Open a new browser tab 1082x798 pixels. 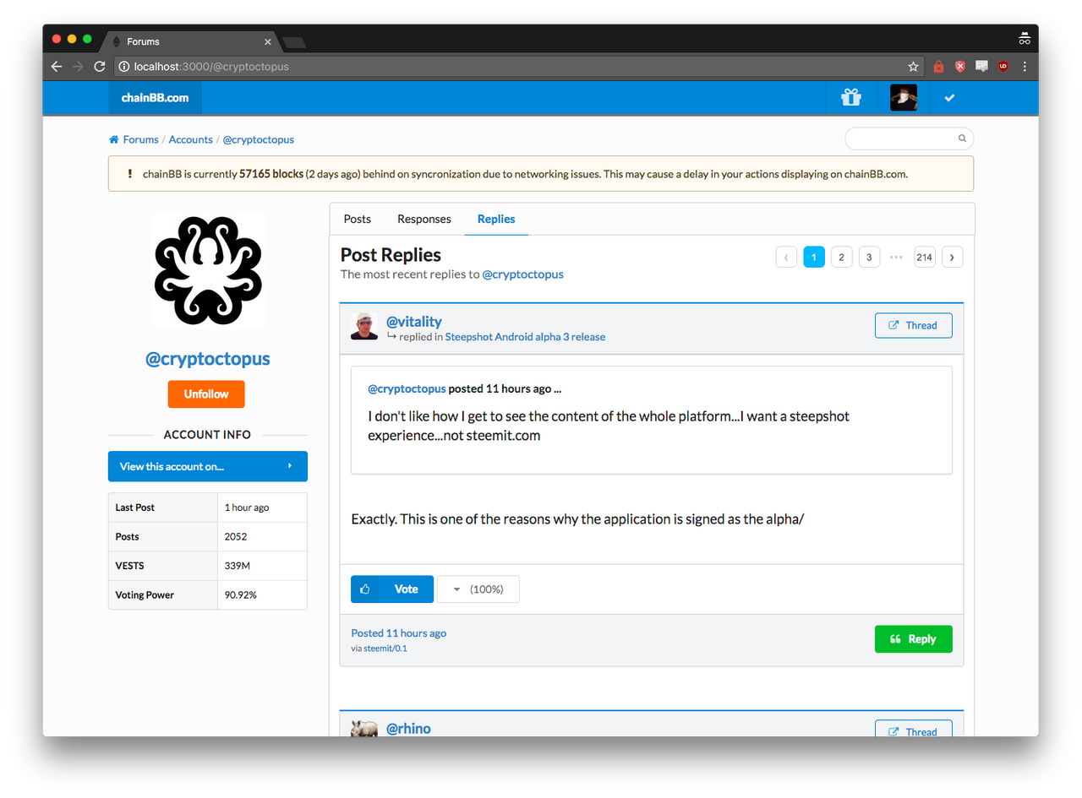point(294,42)
